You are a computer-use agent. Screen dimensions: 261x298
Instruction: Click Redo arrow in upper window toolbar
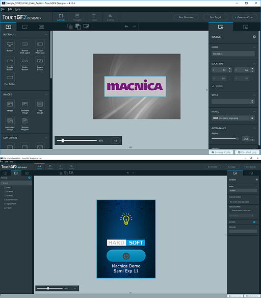[135, 27]
